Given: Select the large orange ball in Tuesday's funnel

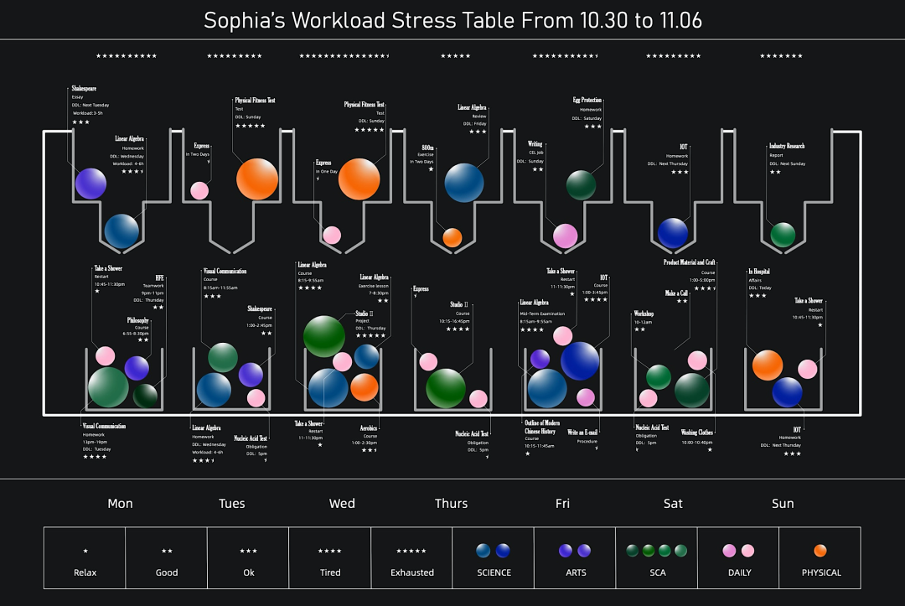Looking at the screenshot, I should click(257, 179).
